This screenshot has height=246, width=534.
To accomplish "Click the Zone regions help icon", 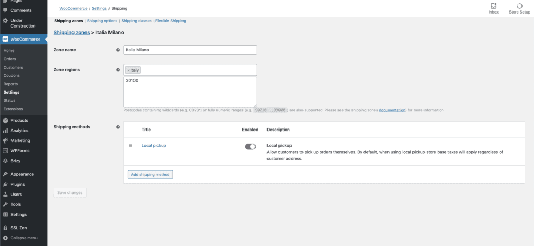I will 118,70.
